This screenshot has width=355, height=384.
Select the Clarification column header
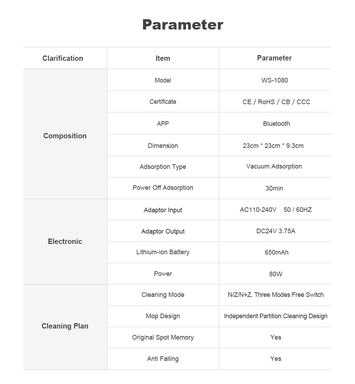[63, 58]
